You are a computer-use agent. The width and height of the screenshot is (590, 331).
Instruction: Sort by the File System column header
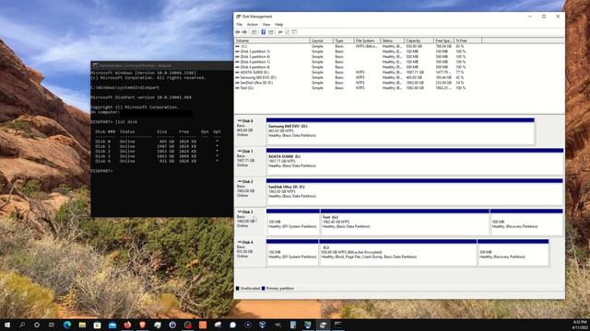367,40
